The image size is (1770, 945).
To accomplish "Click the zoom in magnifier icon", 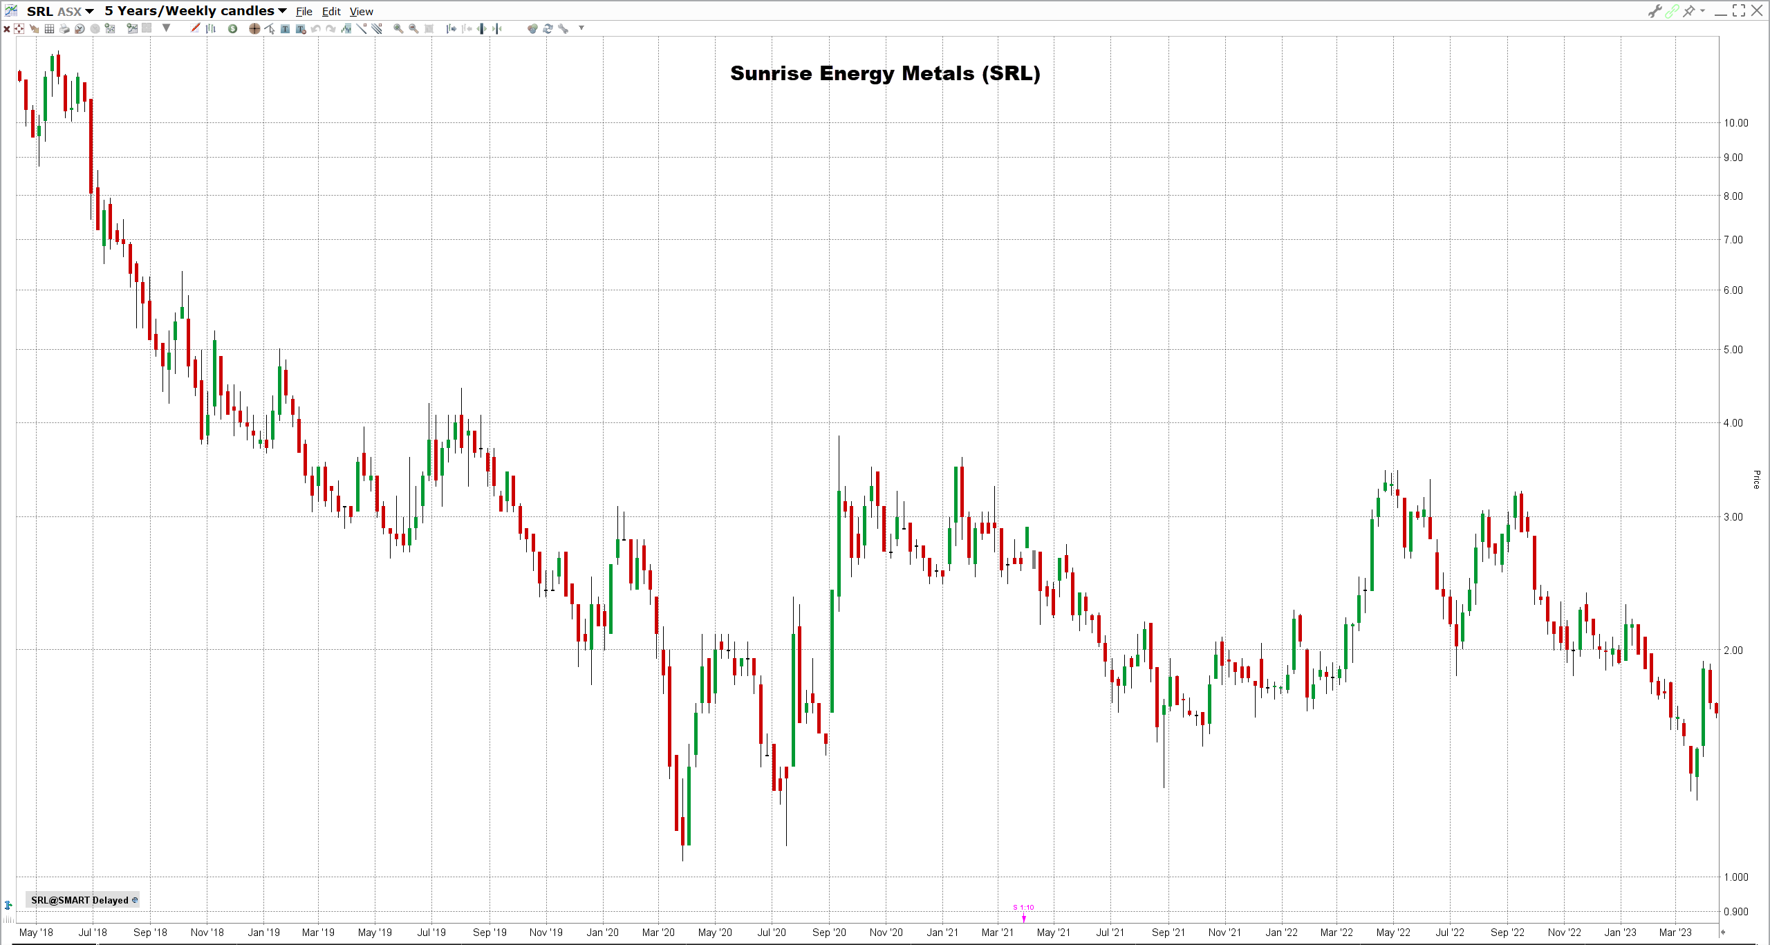I will click(x=398, y=28).
